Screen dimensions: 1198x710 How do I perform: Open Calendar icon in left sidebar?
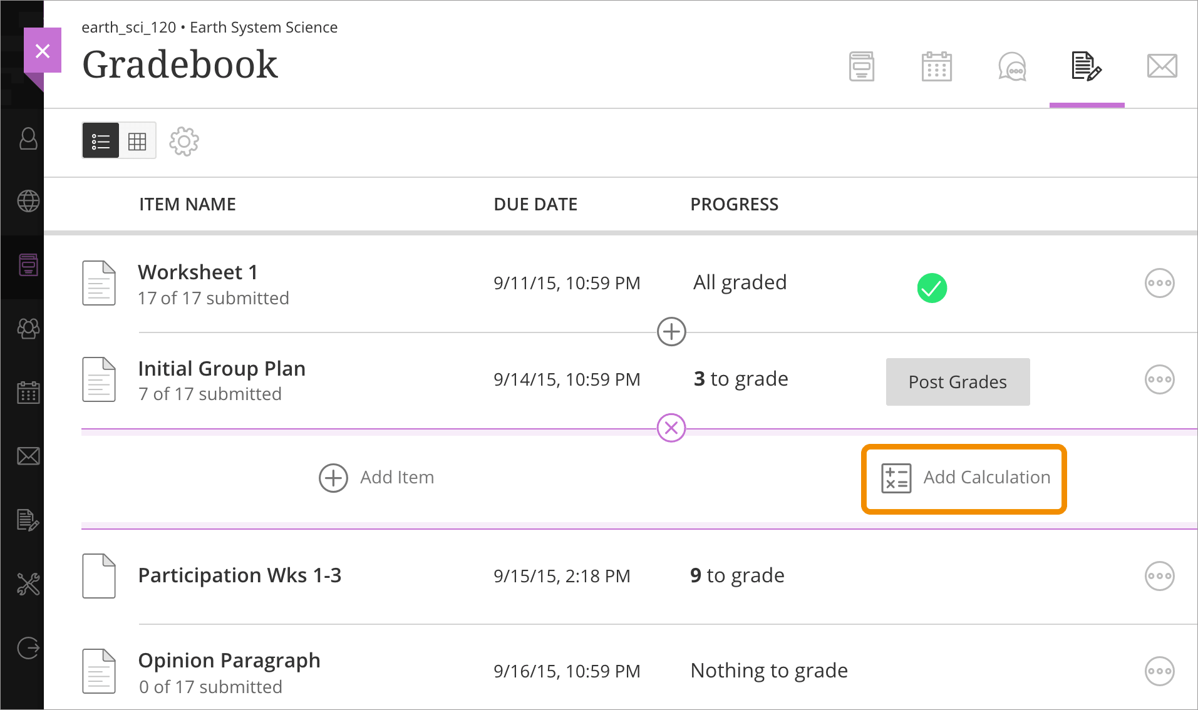pos(28,393)
